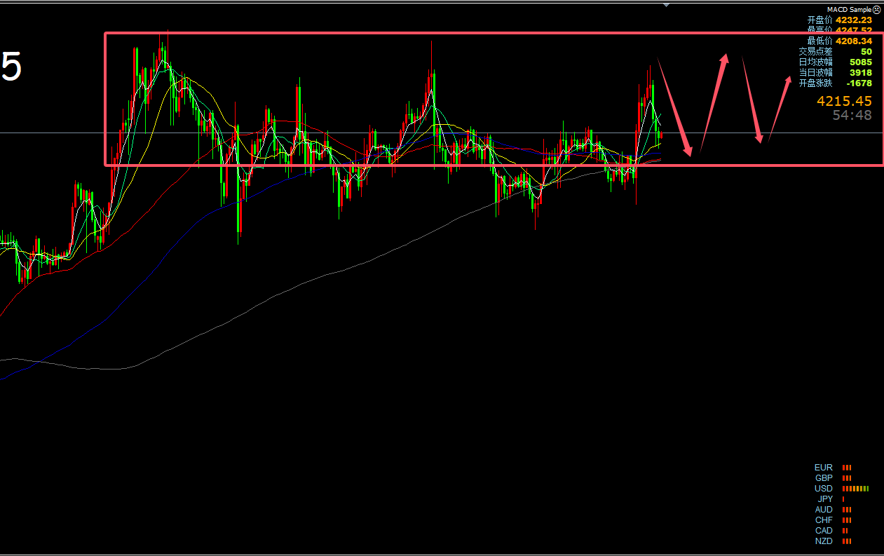Click the chart shift triangle marker at top

(666, 5)
